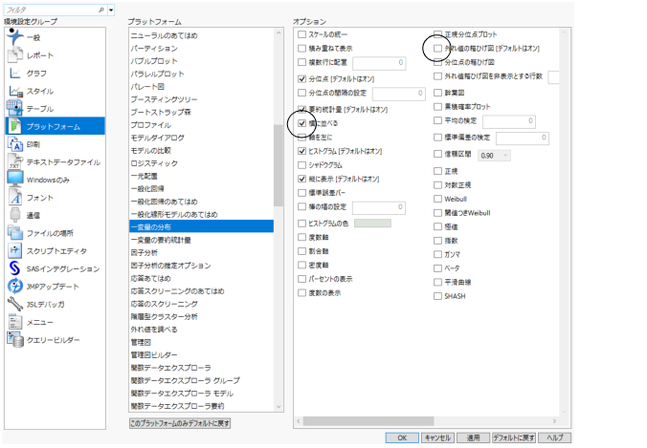
Task: Click the フィルタ search field
Action: [x=51, y=10]
